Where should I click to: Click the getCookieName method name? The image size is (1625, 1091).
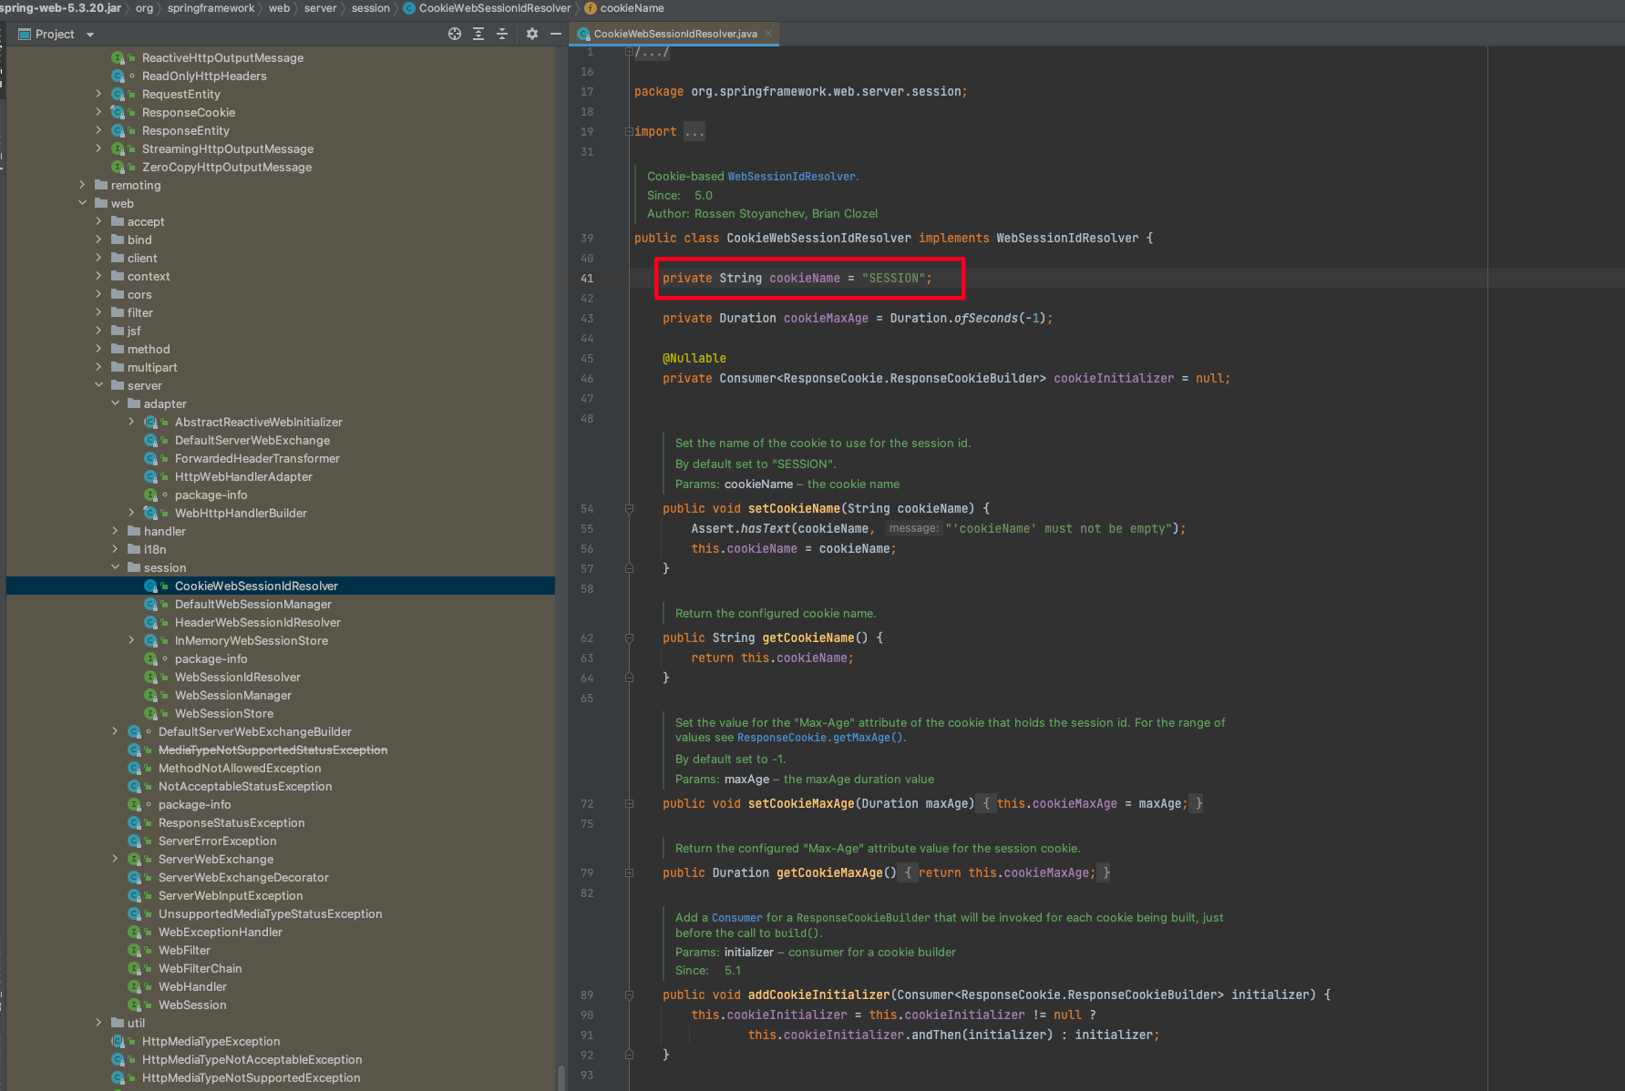tap(808, 638)
